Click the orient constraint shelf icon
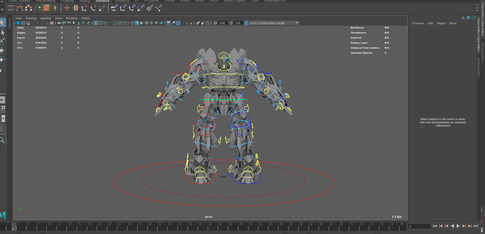The height and width of the screenshot is (234, 485). tap(132, 8)
